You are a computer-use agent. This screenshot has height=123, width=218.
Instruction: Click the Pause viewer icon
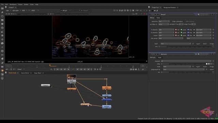pos(133,11)
